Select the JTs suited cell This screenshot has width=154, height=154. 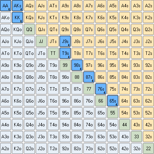[x=53, y=41]
